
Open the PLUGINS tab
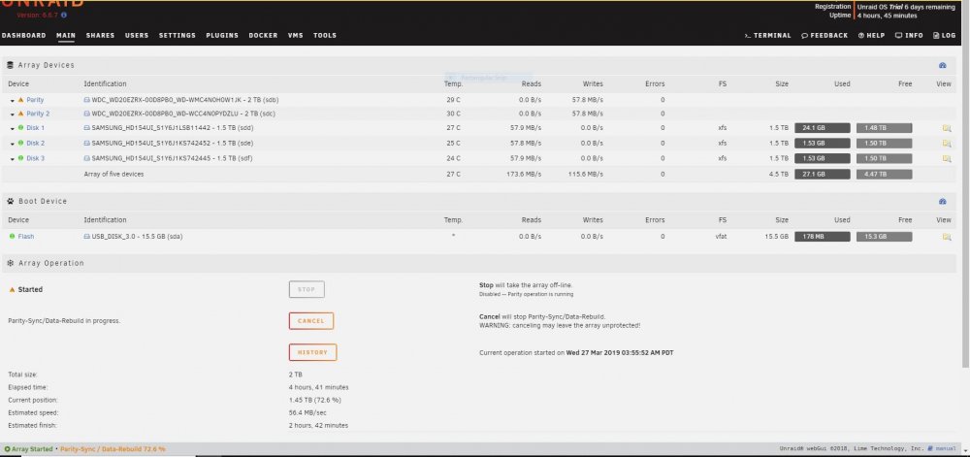222,35
